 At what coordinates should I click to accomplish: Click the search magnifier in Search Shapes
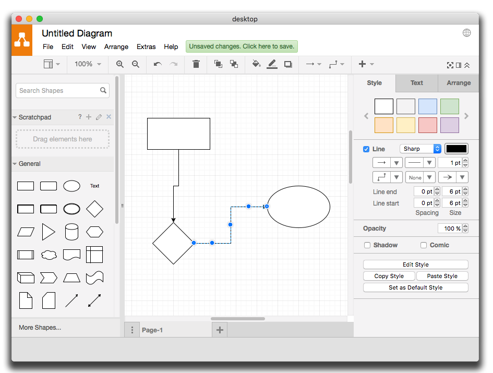[103, 91]
